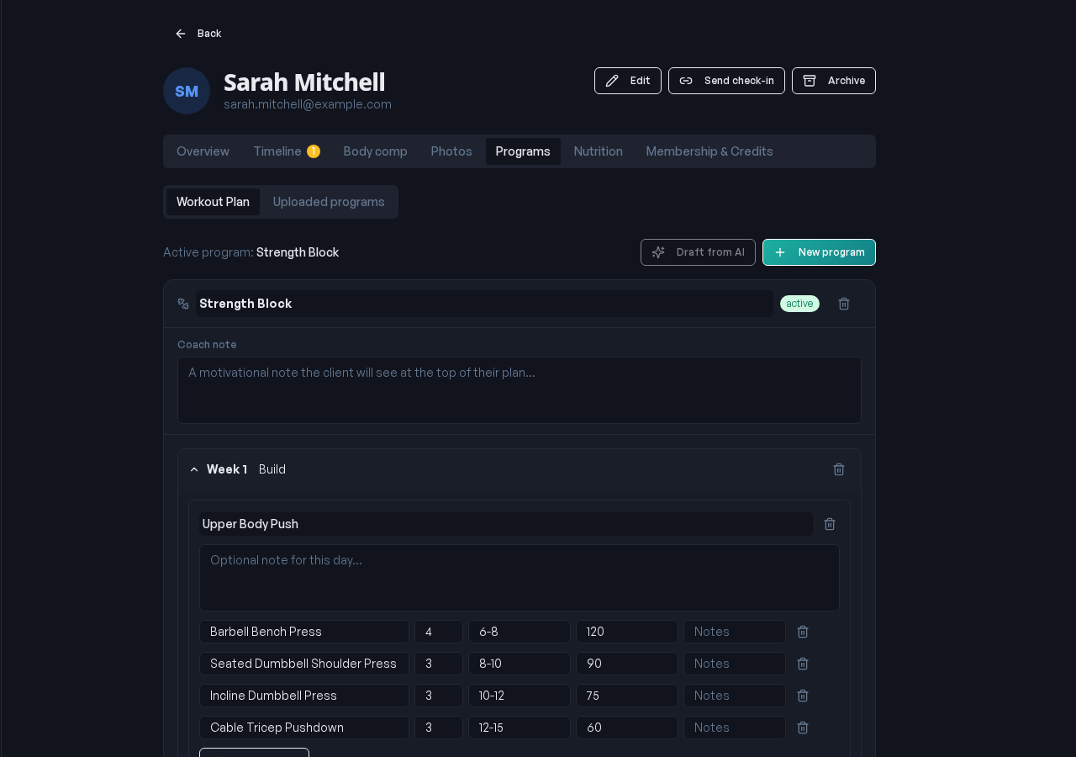
Task: Edit Cable Tricep Pushdown name field
Action: [x=304, y=728]
